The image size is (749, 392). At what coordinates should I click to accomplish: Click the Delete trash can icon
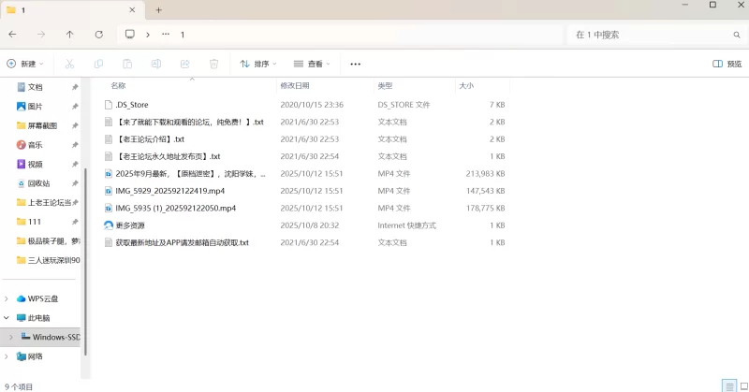[x=213, y=64]
